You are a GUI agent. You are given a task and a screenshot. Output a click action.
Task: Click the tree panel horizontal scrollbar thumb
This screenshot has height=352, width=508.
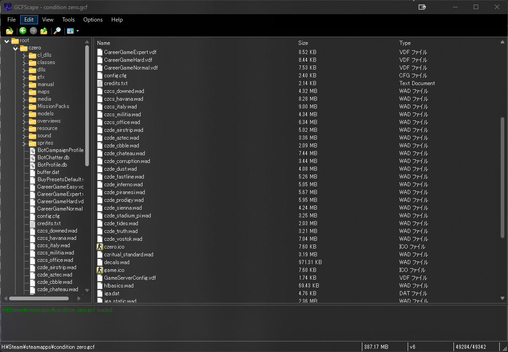(39, 298)
